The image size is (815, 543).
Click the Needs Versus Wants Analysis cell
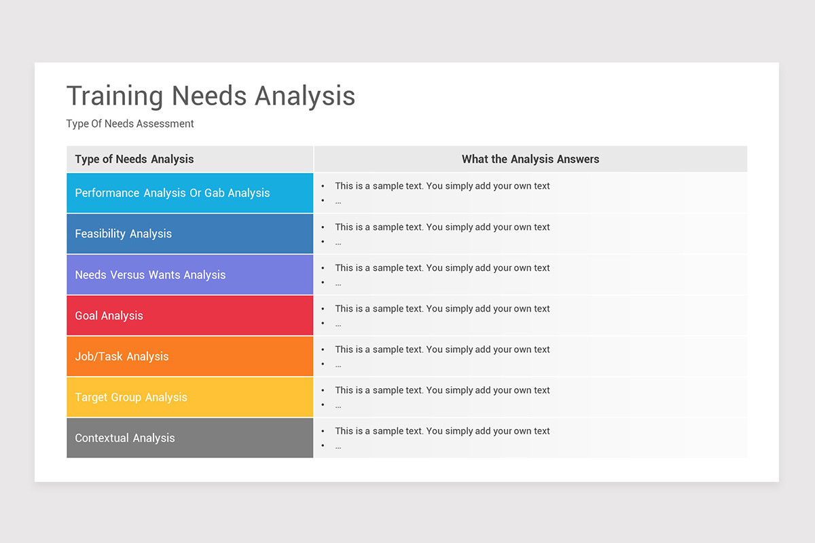pos(190,274)
